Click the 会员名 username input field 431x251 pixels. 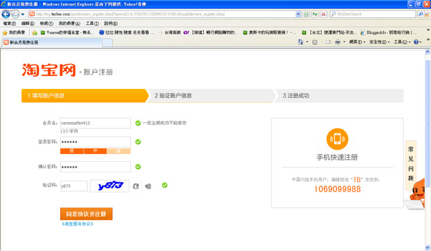[x=95, y=123]
